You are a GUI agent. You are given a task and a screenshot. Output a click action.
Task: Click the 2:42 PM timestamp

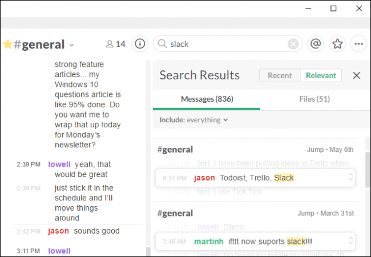(x=29, y=231)
